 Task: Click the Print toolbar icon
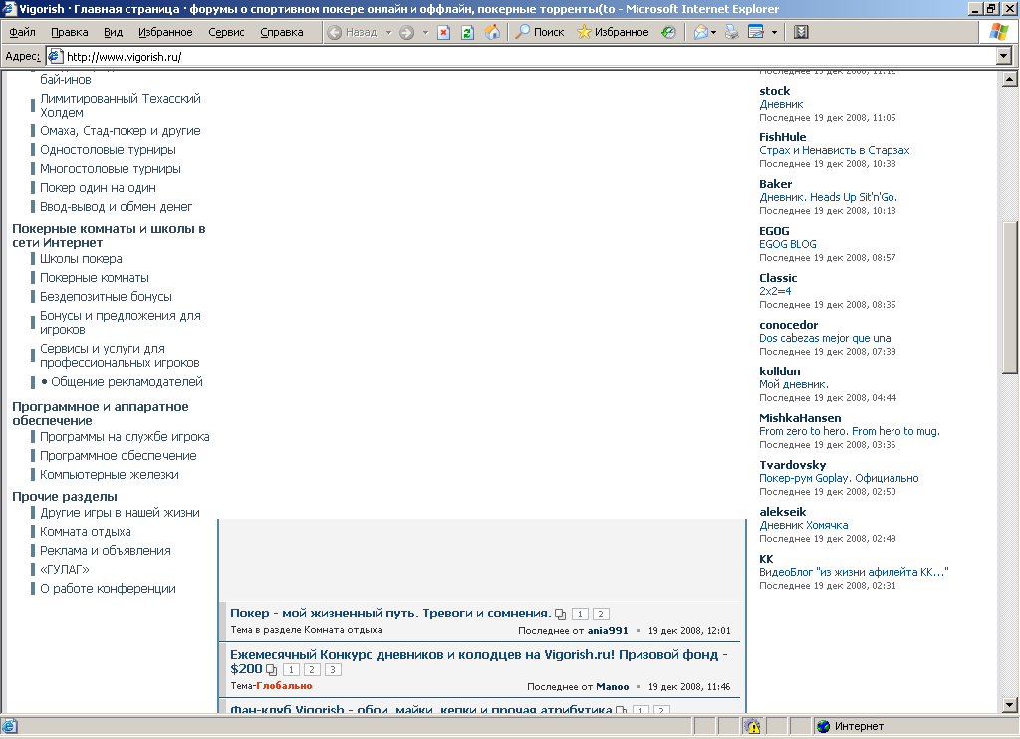[x=732, y=32]
